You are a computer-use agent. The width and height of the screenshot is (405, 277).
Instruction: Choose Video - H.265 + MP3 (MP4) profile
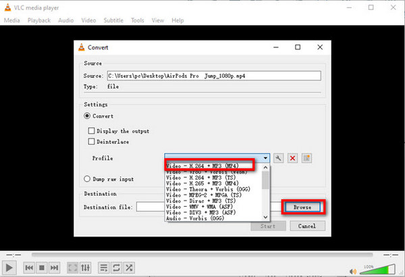click(213, 183)
